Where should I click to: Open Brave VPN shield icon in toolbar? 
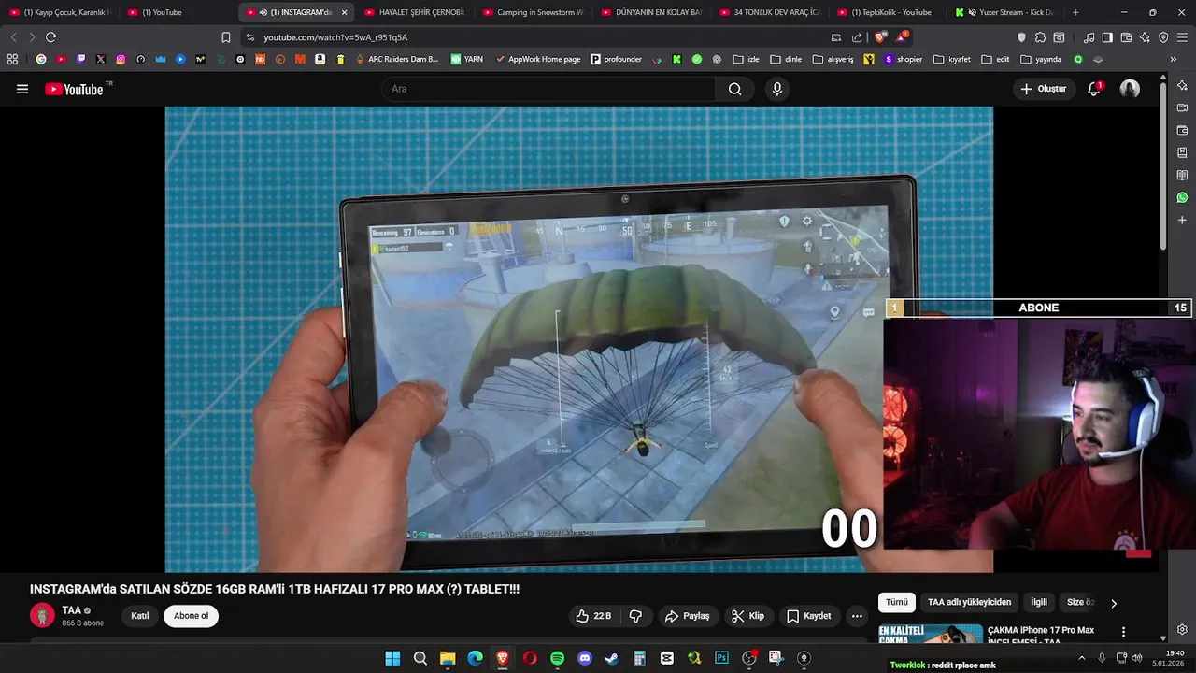click(x=1163, y=37)
